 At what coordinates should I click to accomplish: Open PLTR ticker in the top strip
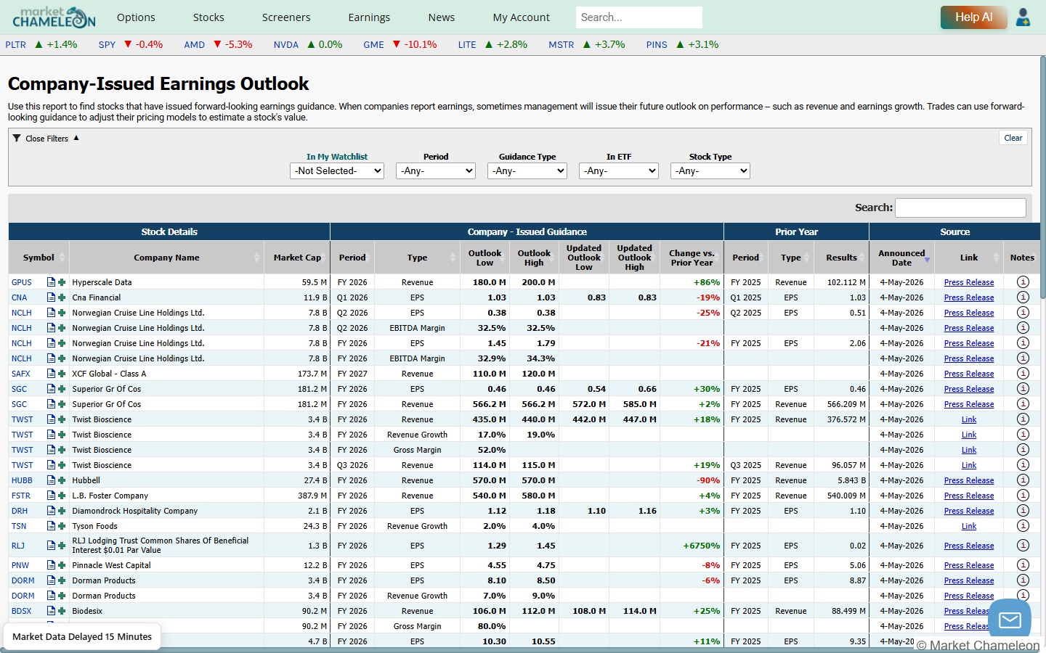pyautogui.click(x=15, y=44)
